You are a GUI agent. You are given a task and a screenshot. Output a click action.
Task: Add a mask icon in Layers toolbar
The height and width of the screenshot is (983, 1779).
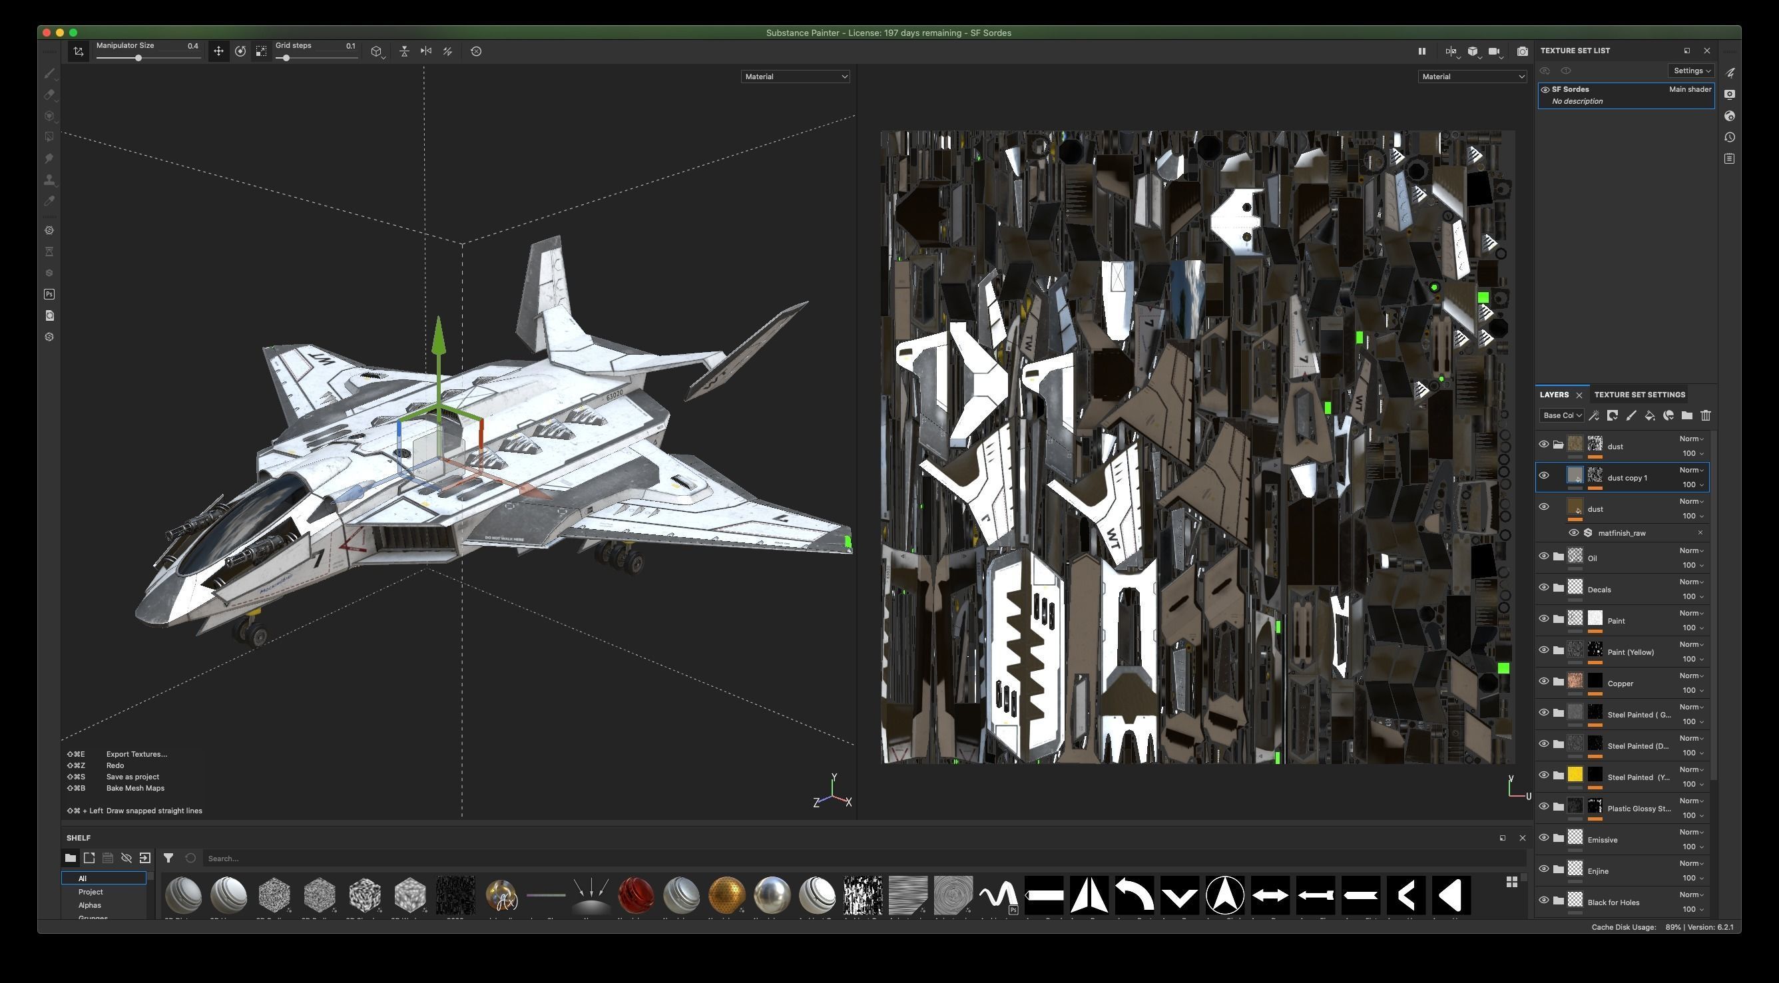1613,415
